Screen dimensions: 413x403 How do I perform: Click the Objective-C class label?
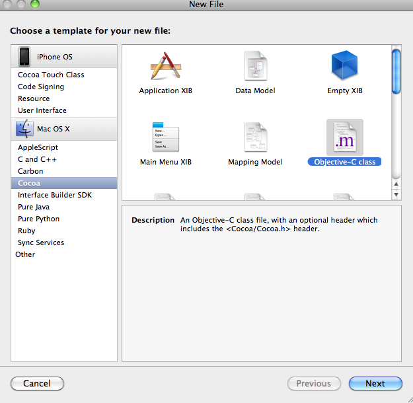coord(344,162)
